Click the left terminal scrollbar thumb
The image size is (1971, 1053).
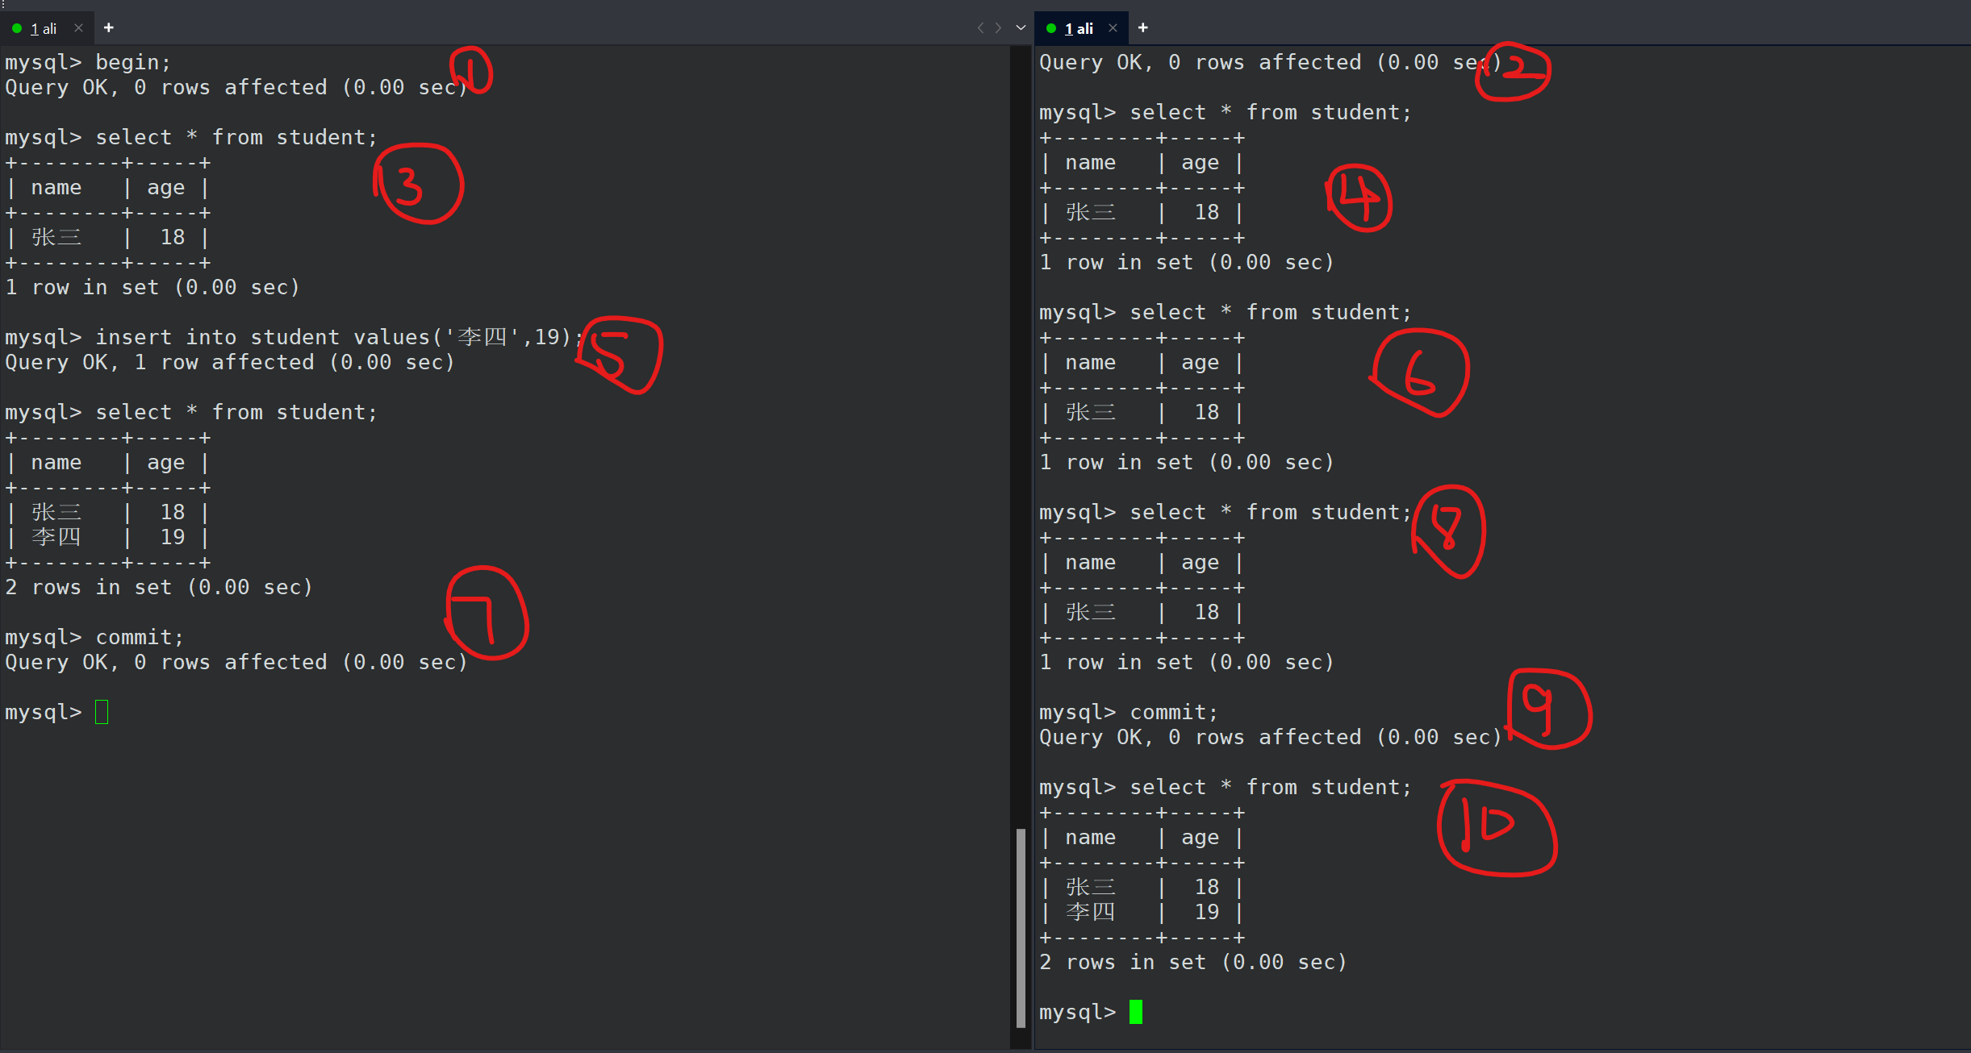(1021, 927)
